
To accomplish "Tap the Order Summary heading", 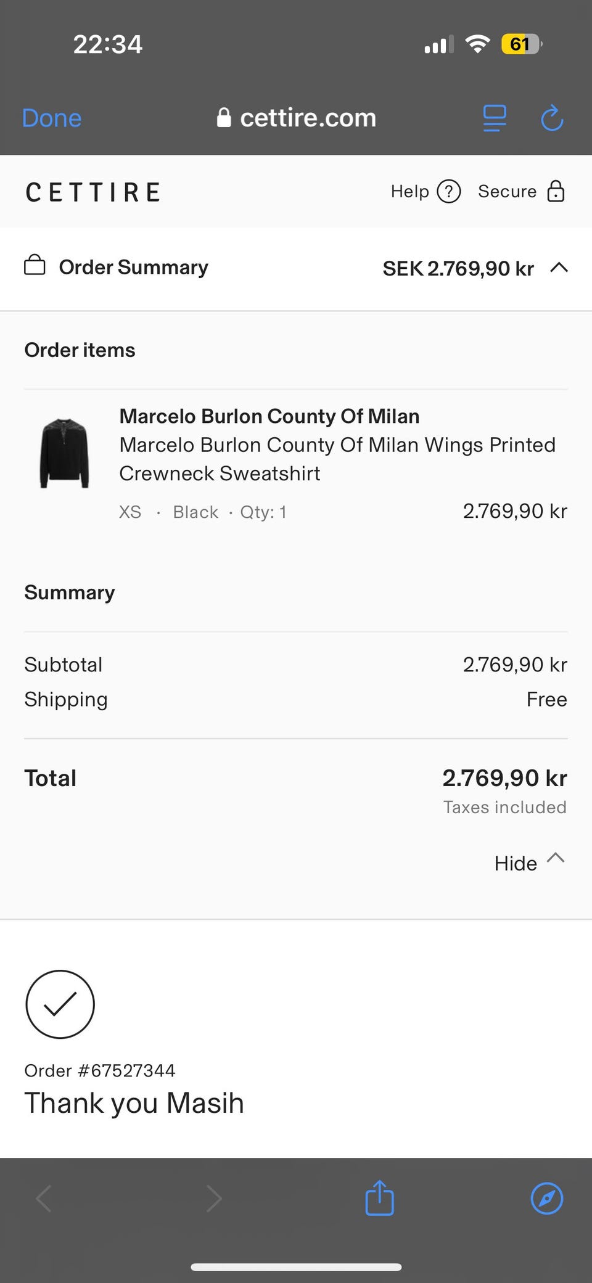I will click(x=133, y=267).
